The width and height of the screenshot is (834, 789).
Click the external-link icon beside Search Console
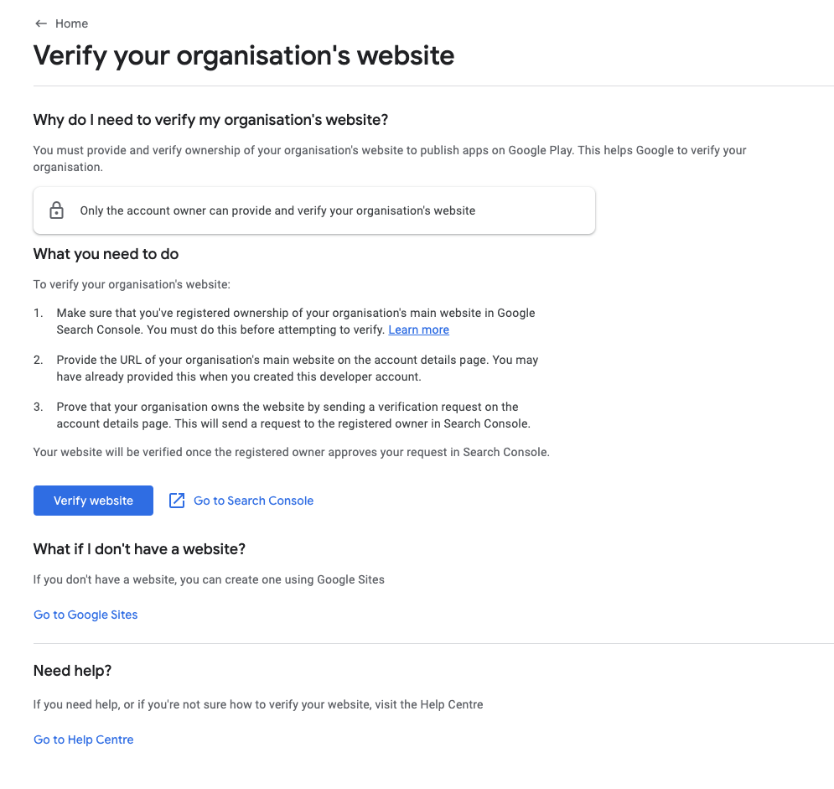click(177, 501)
